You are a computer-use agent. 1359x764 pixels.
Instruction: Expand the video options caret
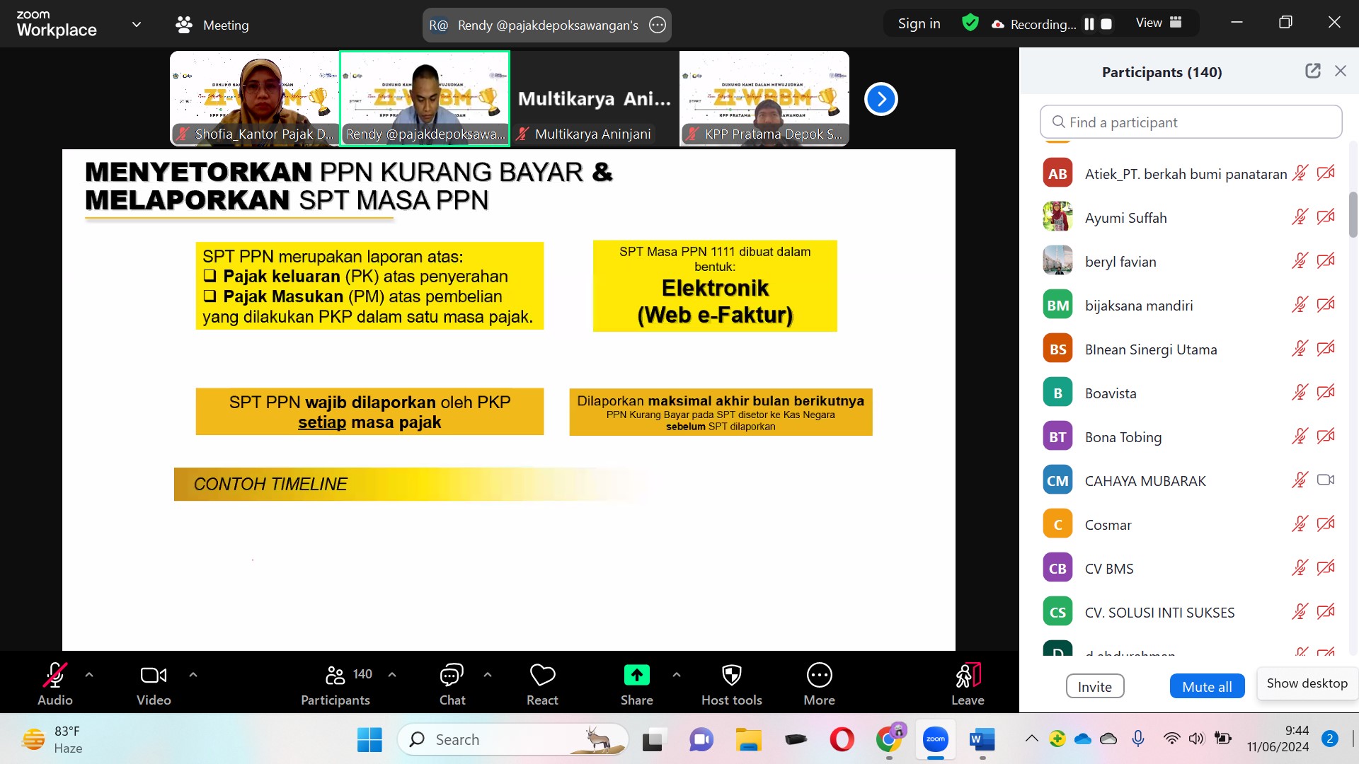(193, 675)
